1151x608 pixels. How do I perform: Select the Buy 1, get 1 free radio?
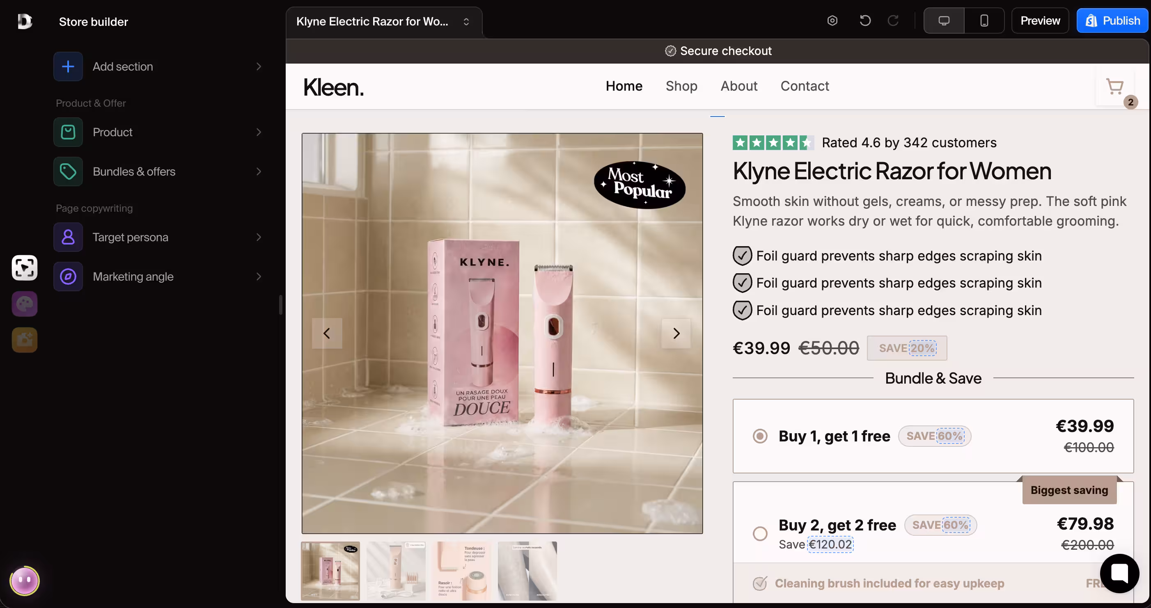760,436
